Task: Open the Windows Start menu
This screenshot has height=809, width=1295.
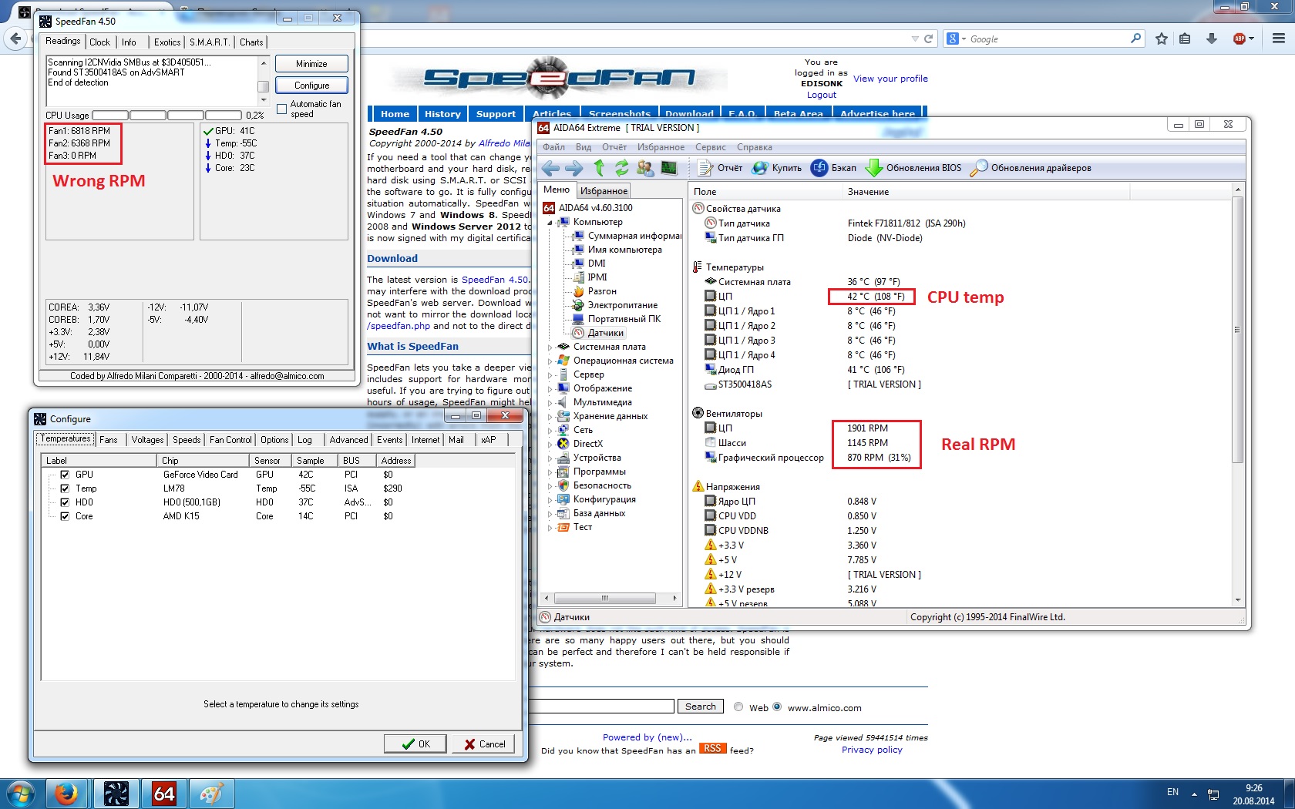Action: pos(21,794)
